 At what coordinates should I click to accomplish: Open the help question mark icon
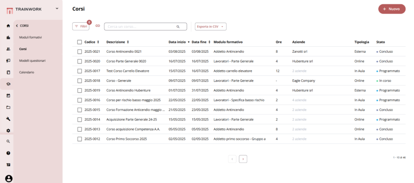tap(8, 153)
